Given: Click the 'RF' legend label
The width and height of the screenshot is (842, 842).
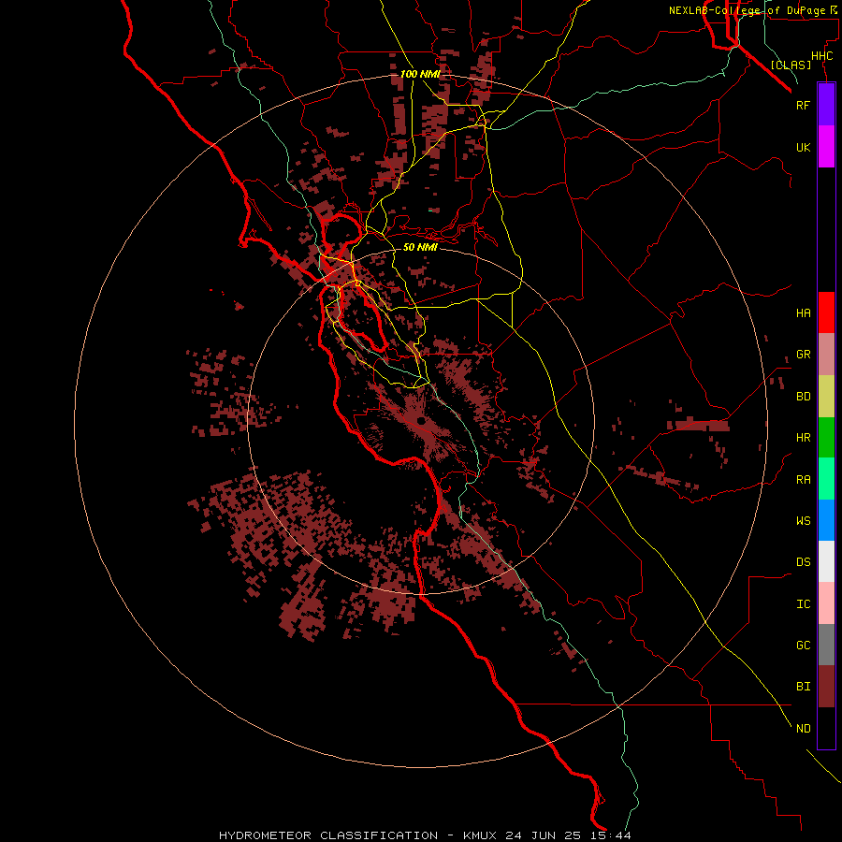Looking at the screenshot, I should click(x=803, y=105).
